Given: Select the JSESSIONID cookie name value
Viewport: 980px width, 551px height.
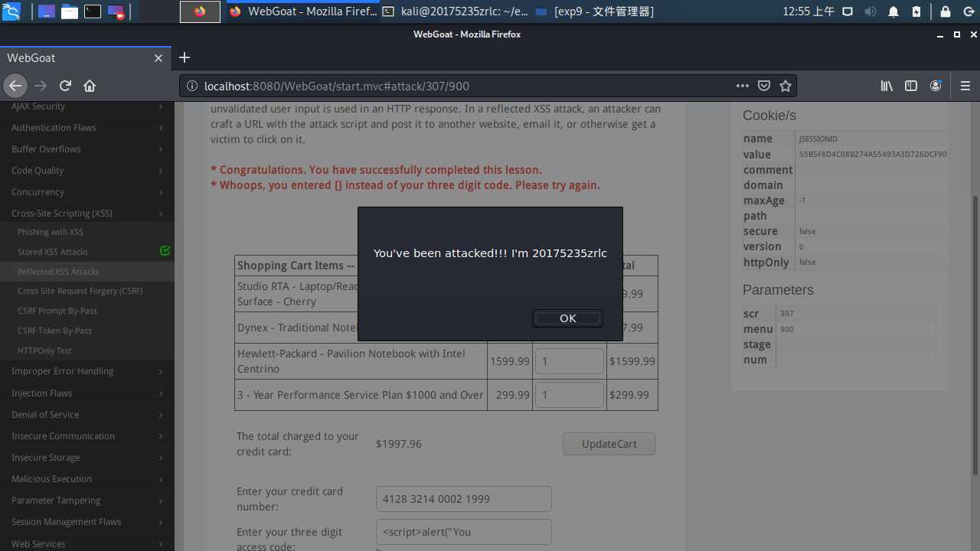Looking at the screenshot, I should [x=818, y=139].
